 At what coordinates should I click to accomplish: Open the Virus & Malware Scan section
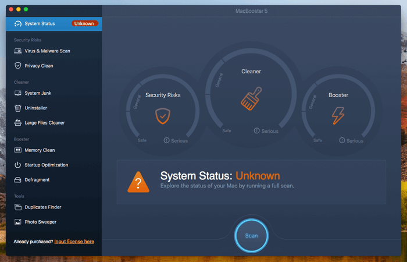(x=54, y=51)
